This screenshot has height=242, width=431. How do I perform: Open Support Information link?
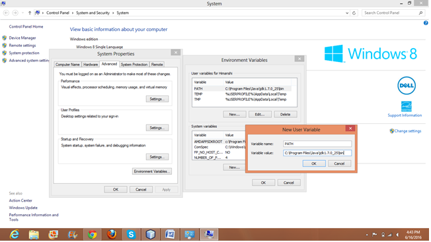(x=405, y=115)
